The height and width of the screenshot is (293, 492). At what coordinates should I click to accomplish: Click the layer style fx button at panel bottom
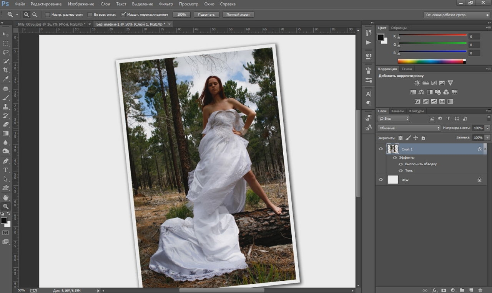pyautogui.click(x=435, y=290)
